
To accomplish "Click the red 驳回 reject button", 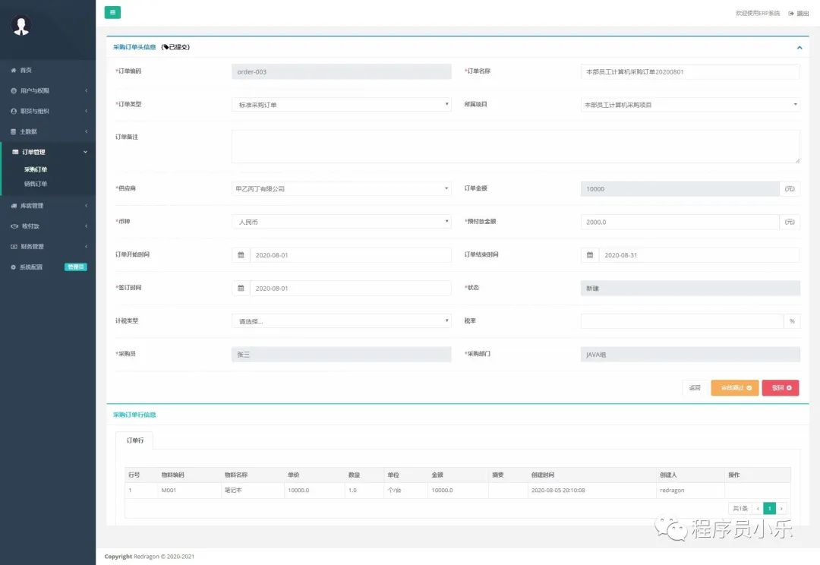I will click(781, 387).
